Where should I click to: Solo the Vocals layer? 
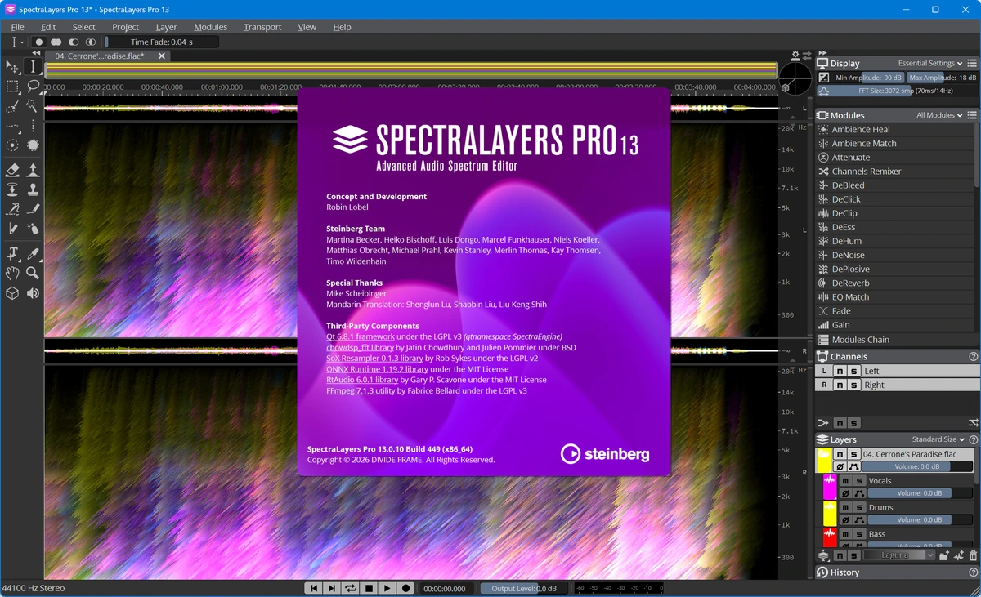pos(859,481)
